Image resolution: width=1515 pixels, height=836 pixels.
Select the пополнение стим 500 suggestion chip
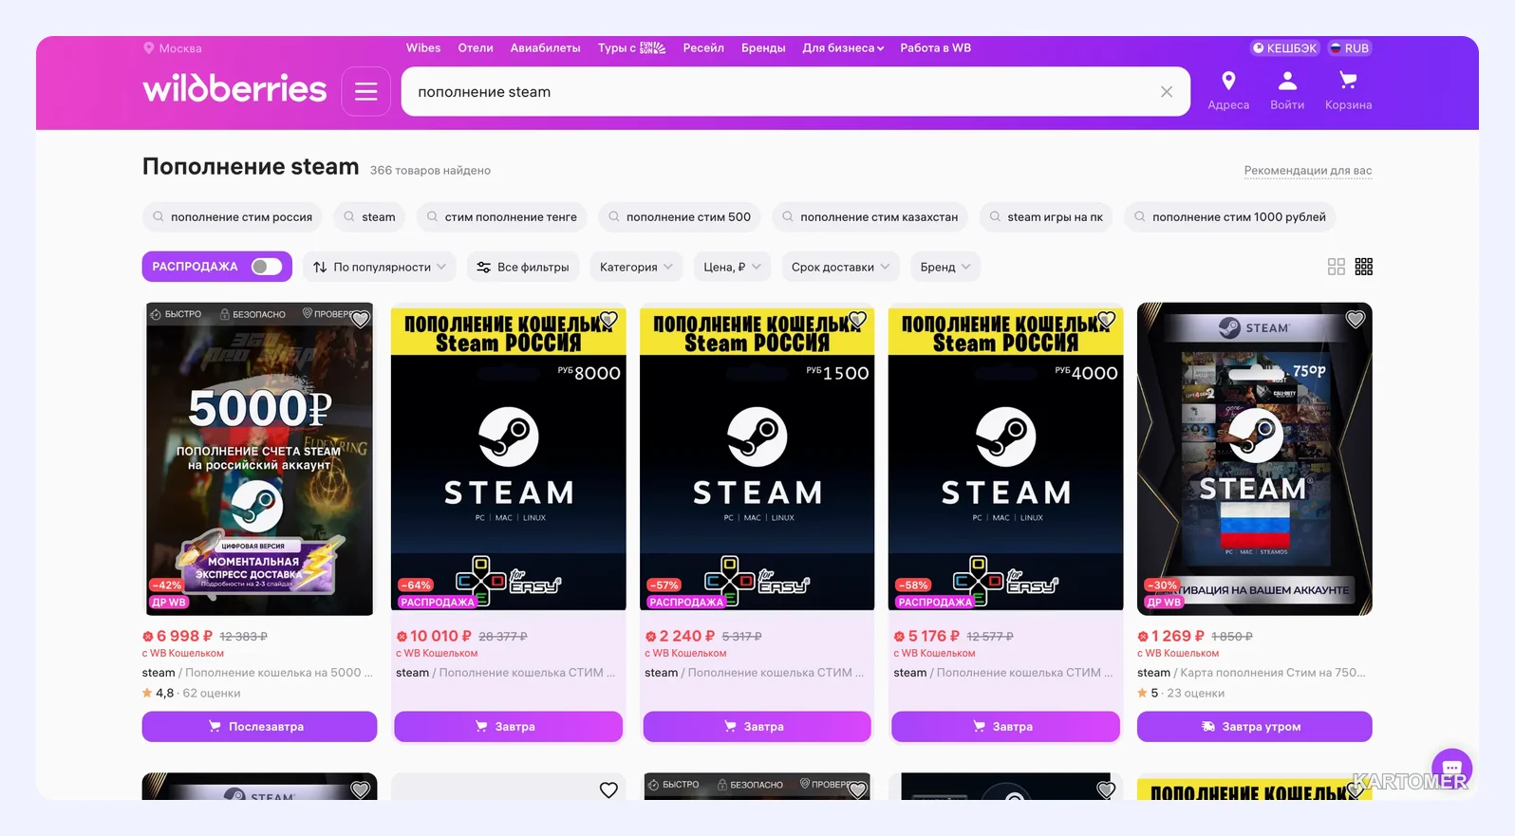click(x=680, y=217)
